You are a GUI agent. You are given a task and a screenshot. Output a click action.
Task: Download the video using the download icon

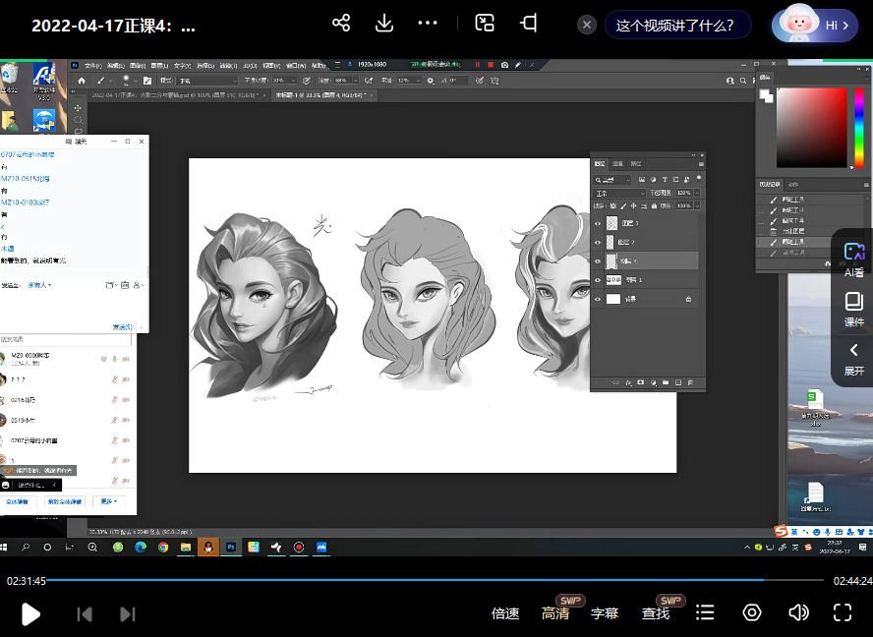click(x=384, y=24)
